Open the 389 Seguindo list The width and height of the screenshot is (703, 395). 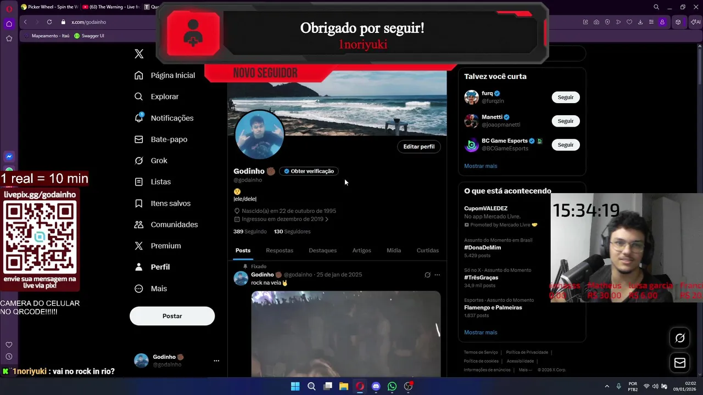point(250,232)
